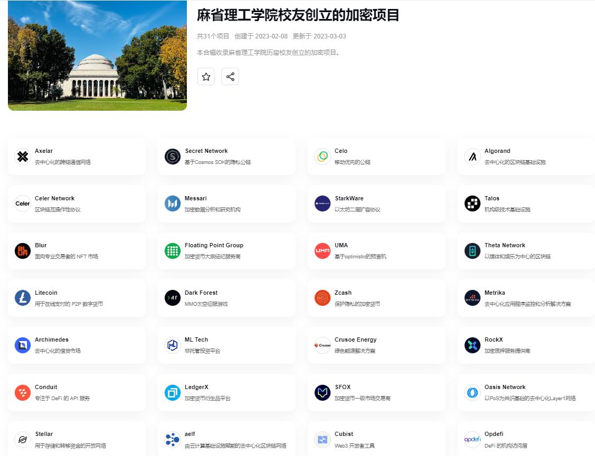Click the LedgerX project name
This screenshot has width=595, height=456.
(196, 387)
